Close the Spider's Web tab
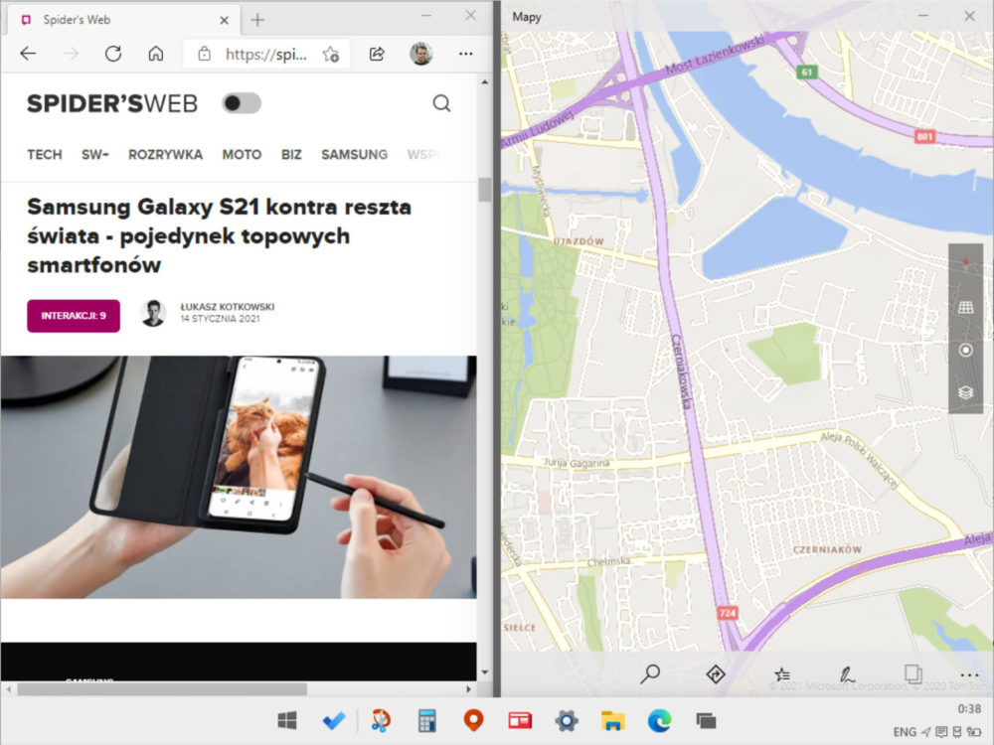The image size is (994, 745). 224,20
